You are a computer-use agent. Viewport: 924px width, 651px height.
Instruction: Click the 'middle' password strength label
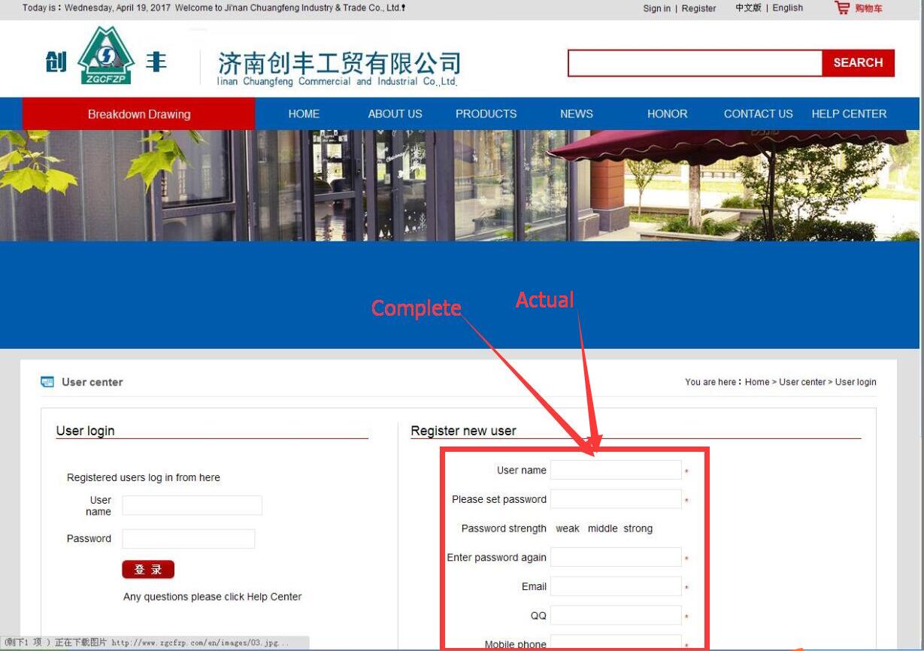[602, 528]
